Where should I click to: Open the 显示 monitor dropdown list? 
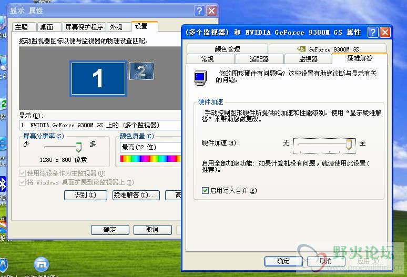tap(100, 125)
